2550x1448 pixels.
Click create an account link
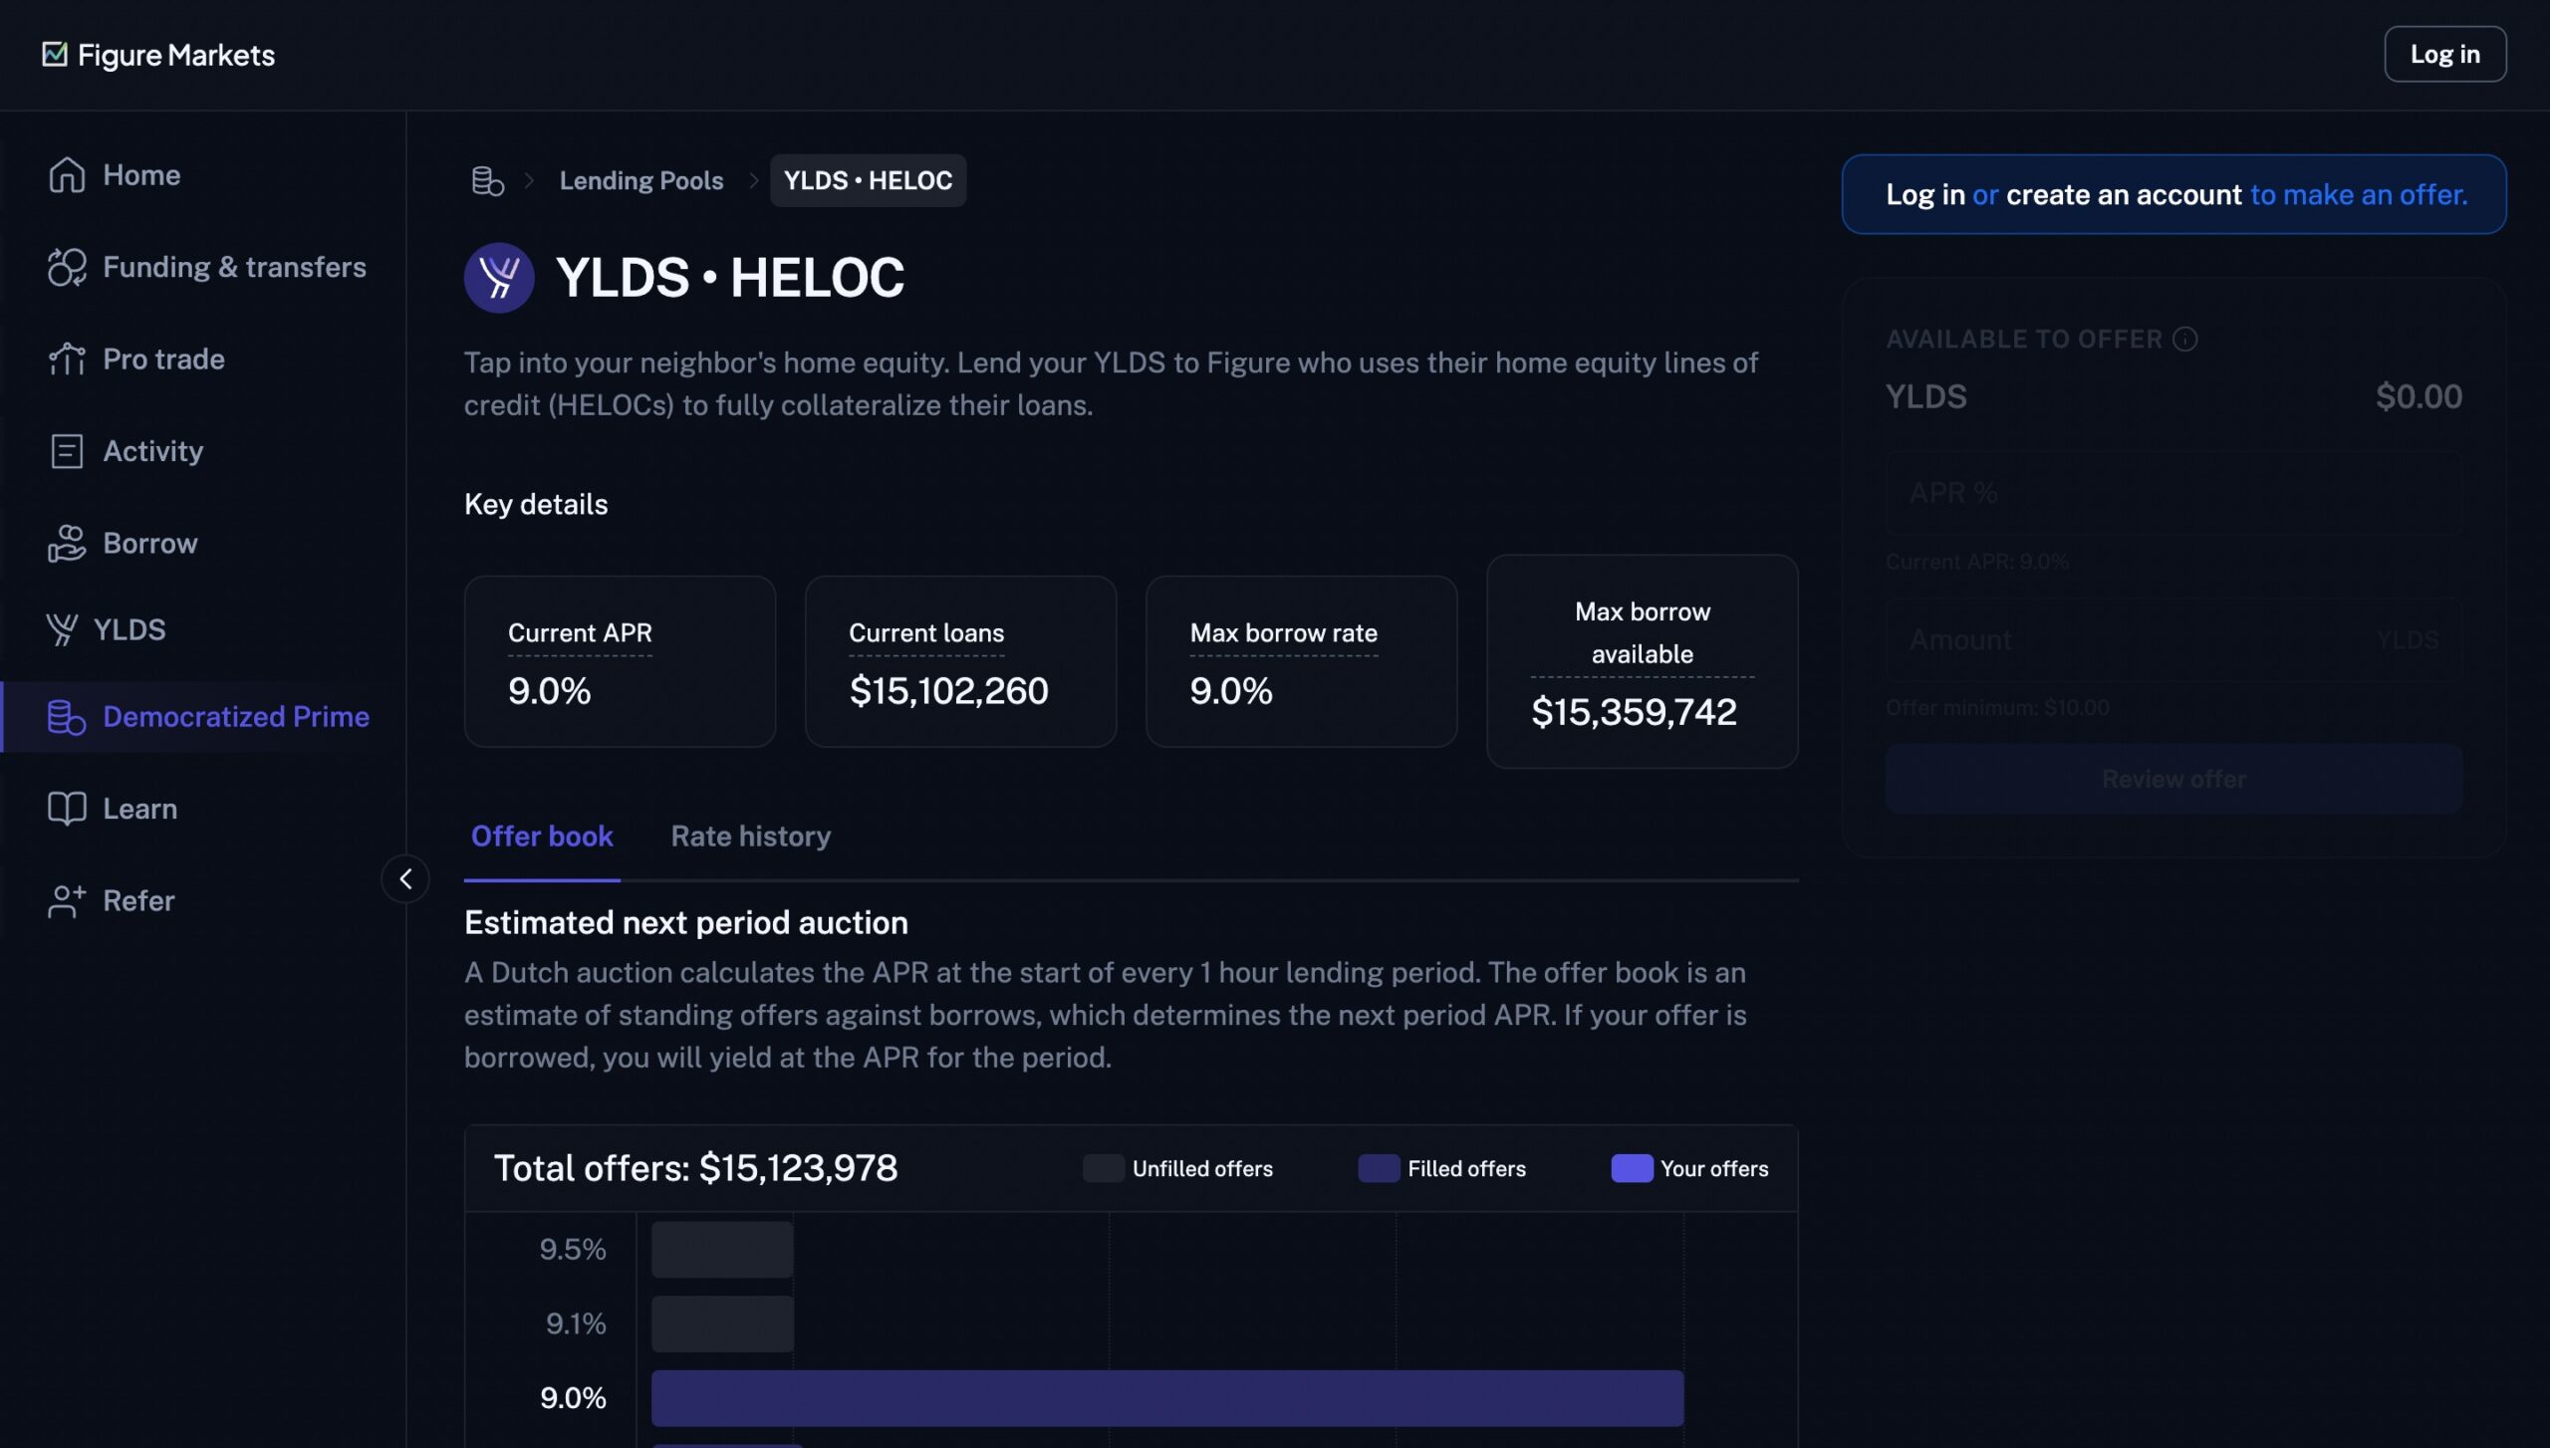click(x=2124, y=195)
